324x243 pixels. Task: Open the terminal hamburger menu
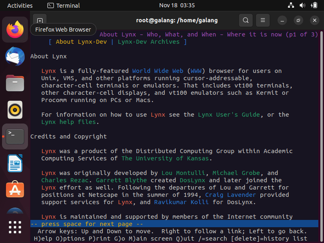click(263, 20)
